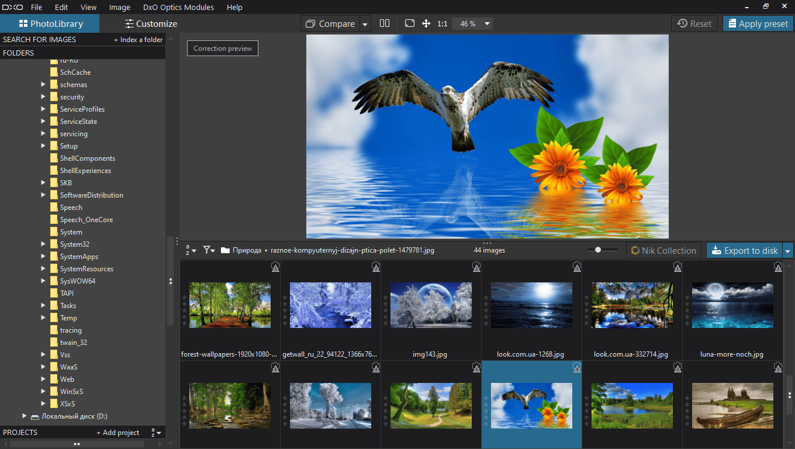Click Apply preset button
Viewport: 795px width, 449px height.
point(758,24)
